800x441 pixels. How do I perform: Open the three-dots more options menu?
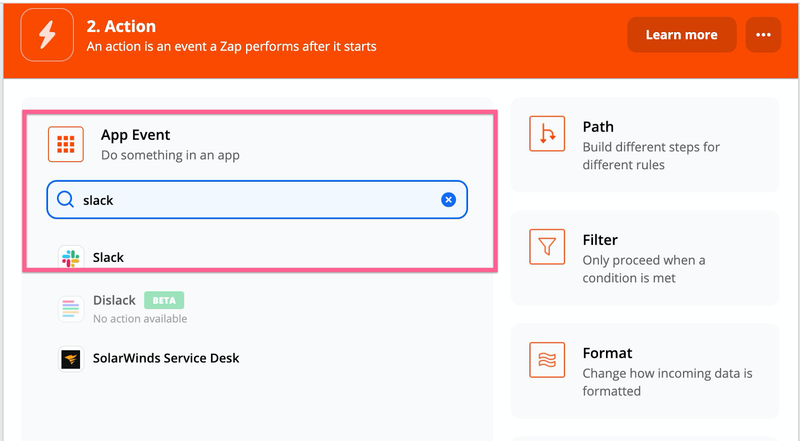(763, 35)
